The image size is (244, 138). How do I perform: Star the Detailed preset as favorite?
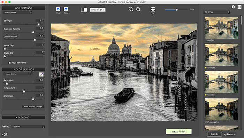tap(206, 40)
